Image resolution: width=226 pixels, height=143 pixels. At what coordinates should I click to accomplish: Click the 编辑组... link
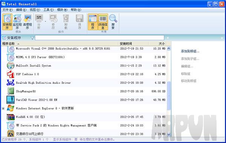point(187,66)
